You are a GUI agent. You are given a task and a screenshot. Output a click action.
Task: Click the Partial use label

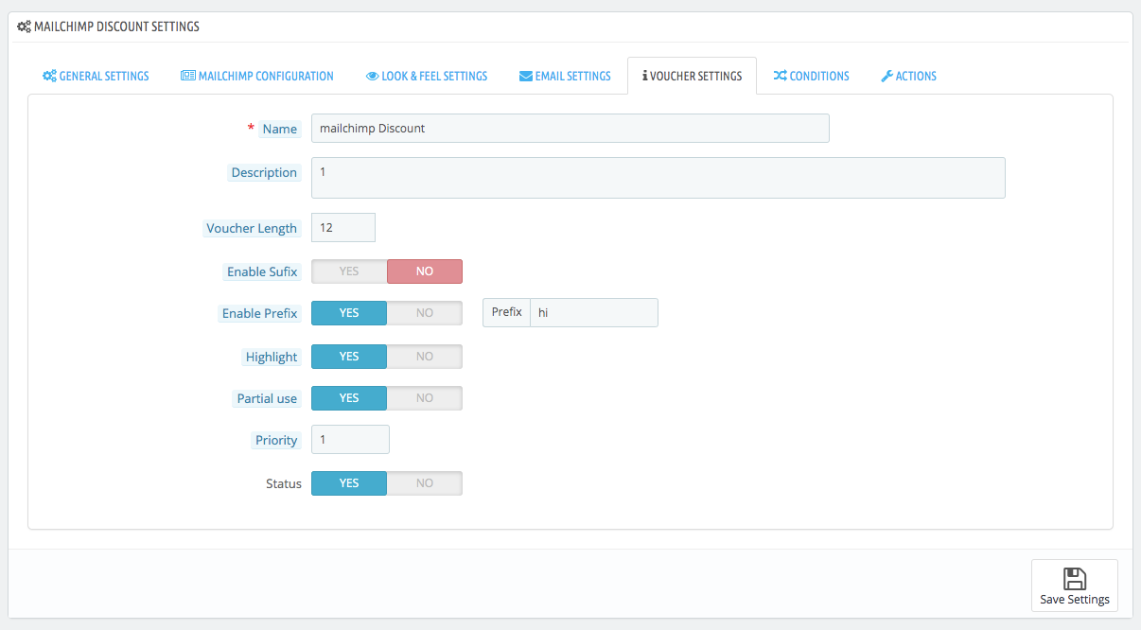(267, 399)
